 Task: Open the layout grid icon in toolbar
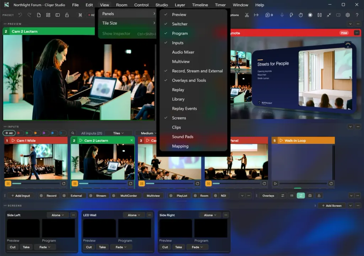pyautogui.click(x=48, y=15)
